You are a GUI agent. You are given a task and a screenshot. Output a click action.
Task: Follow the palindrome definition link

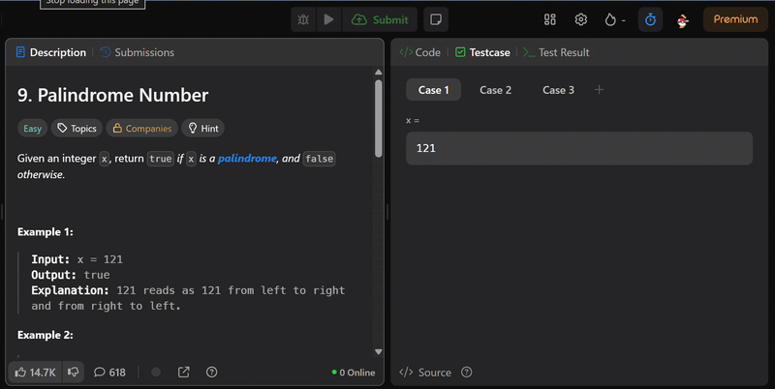[247, 158]
